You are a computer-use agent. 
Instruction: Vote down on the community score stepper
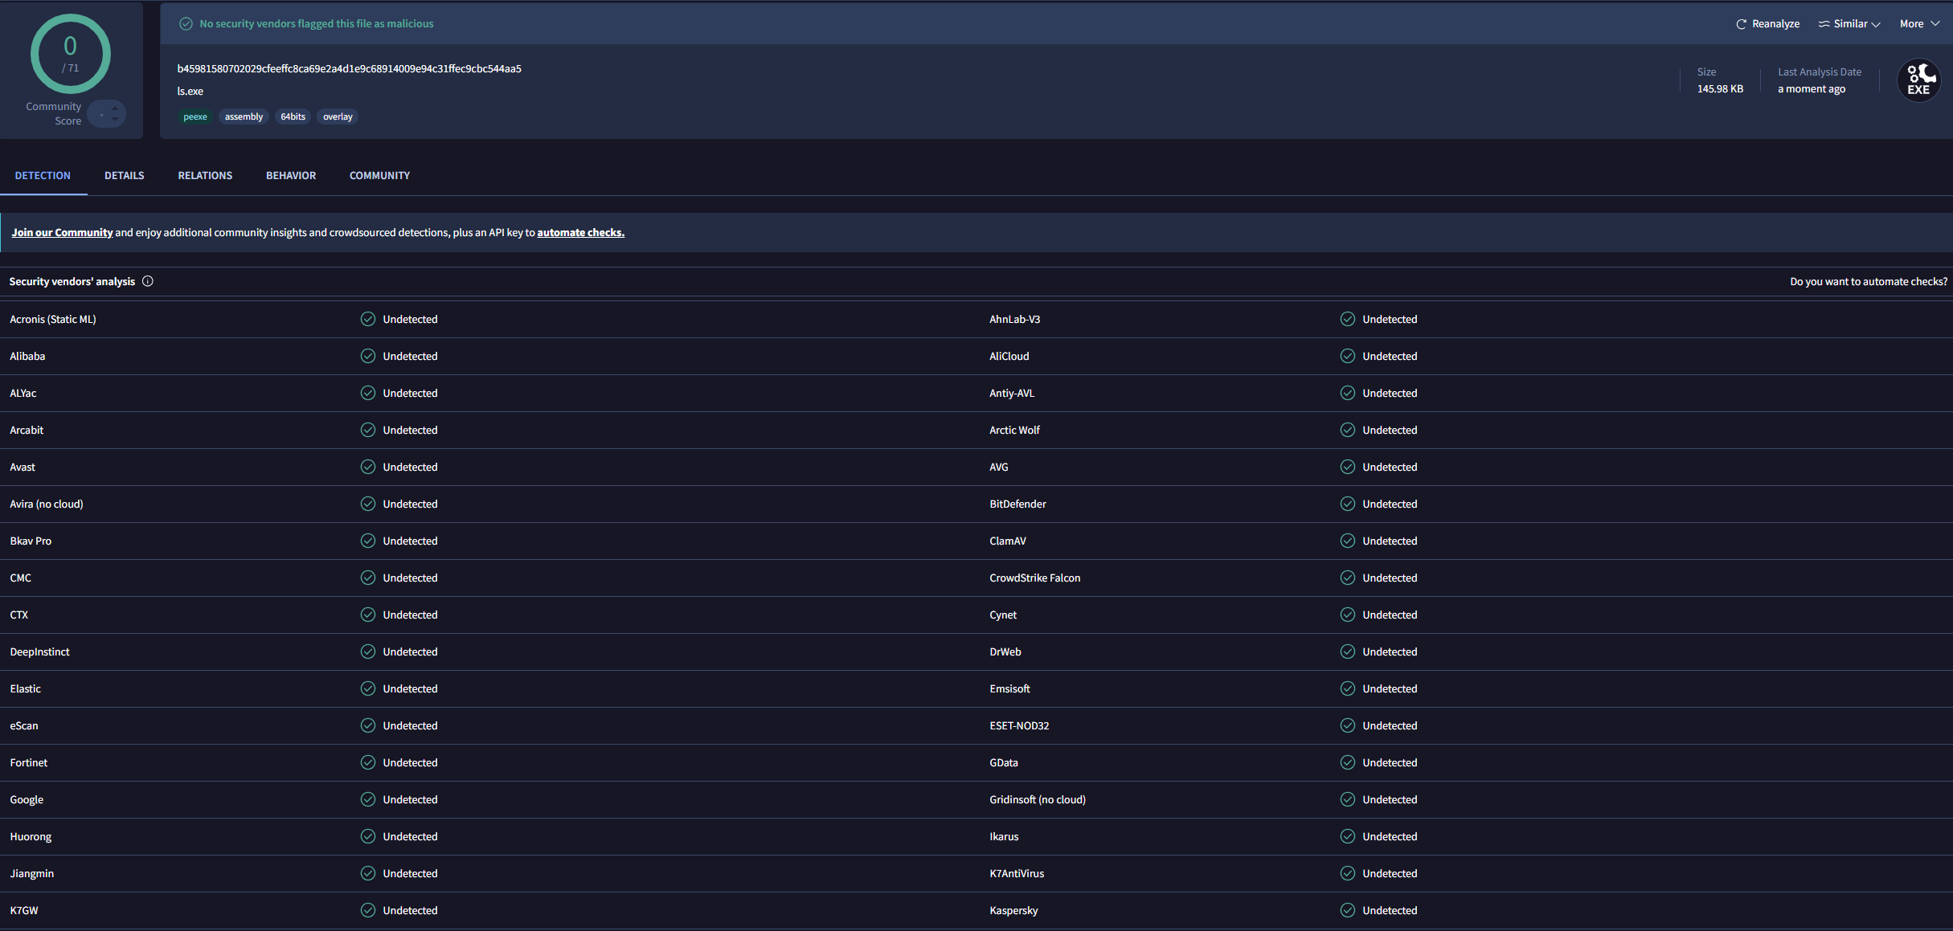click(115, 120)
